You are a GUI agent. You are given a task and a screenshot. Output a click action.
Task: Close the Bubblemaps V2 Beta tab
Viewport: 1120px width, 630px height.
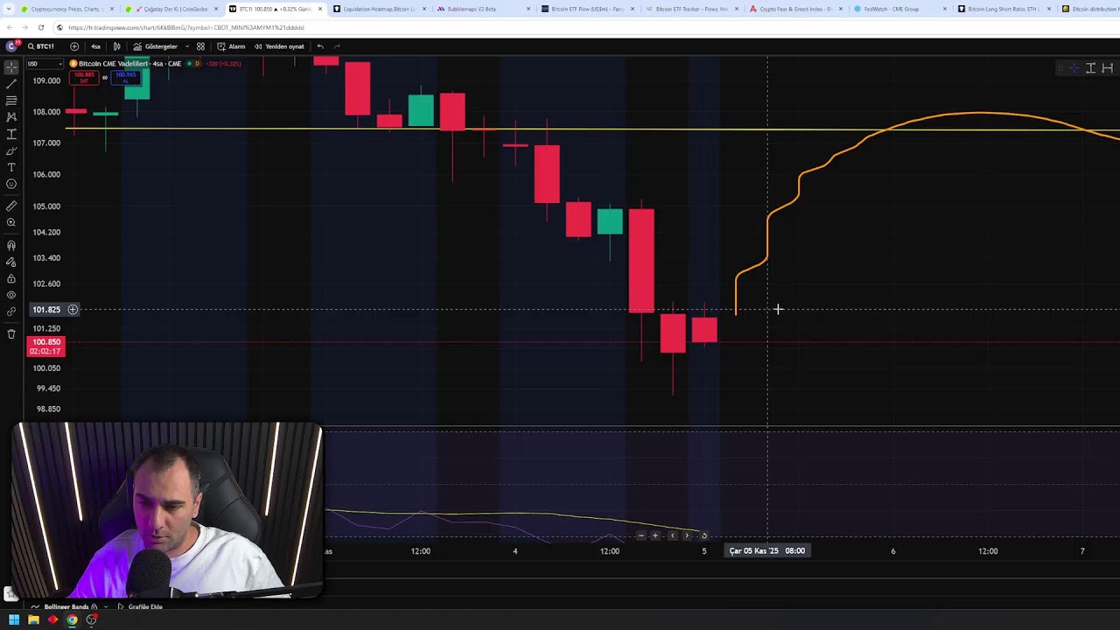click(528, 9)
